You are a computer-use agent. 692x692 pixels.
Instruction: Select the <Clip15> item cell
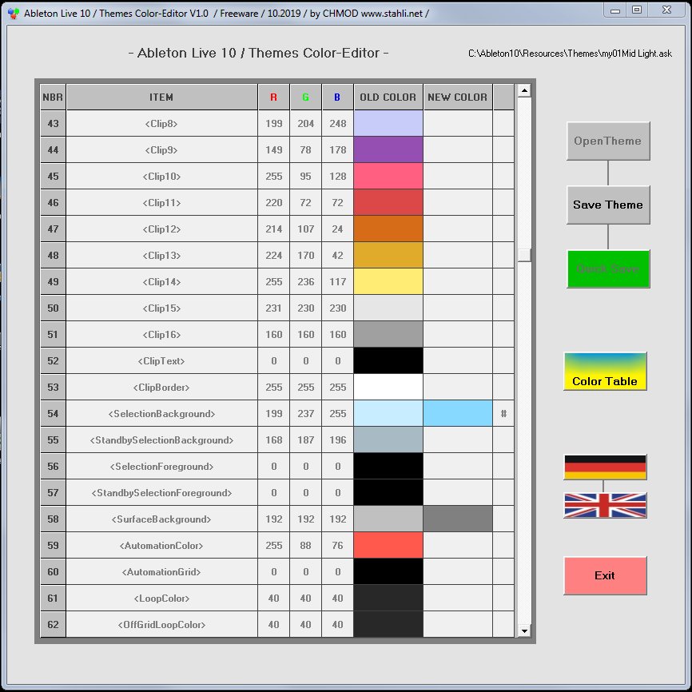(161, 308)
